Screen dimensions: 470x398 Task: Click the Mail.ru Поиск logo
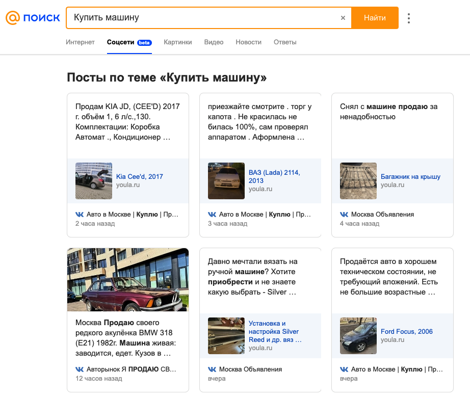[x=33, y=18]
